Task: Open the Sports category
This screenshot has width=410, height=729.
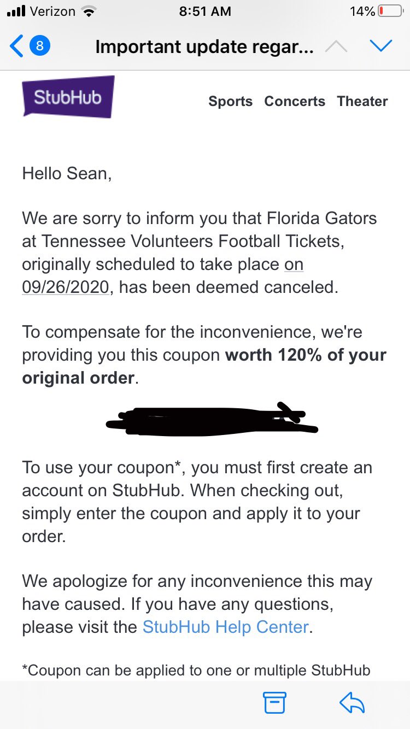Action: 230,101
